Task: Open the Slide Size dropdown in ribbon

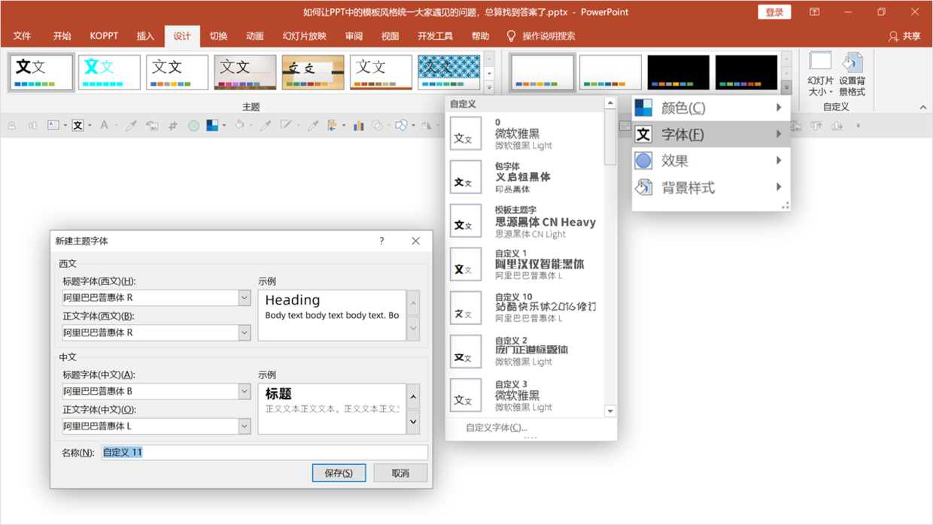Action: click(x=820, y=75)
